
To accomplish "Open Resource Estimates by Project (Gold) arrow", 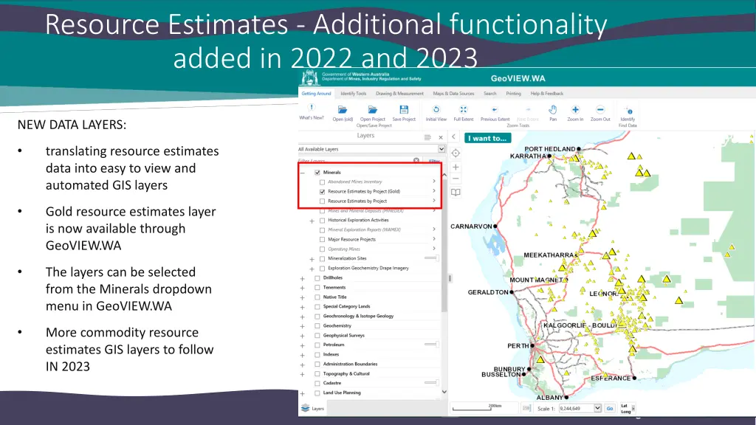I will click(x=434, y=191).
